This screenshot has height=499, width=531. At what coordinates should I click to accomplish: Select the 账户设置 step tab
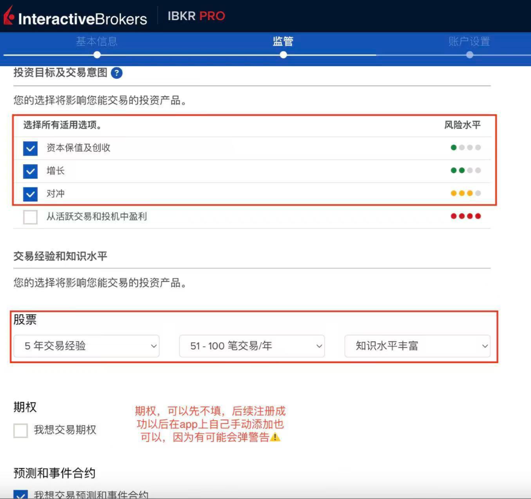tap(469, 42)
